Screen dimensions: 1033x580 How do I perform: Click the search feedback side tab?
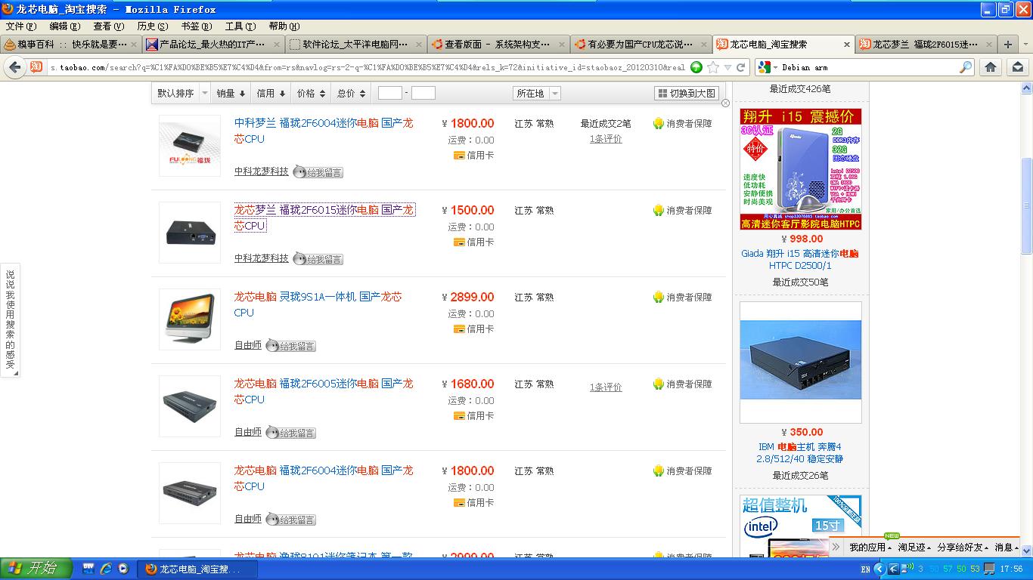pos(10,319)
